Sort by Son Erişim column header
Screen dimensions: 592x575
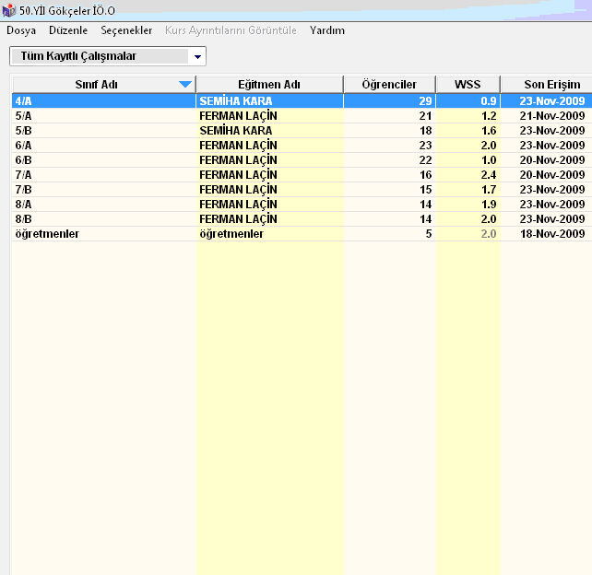(546, 85)
